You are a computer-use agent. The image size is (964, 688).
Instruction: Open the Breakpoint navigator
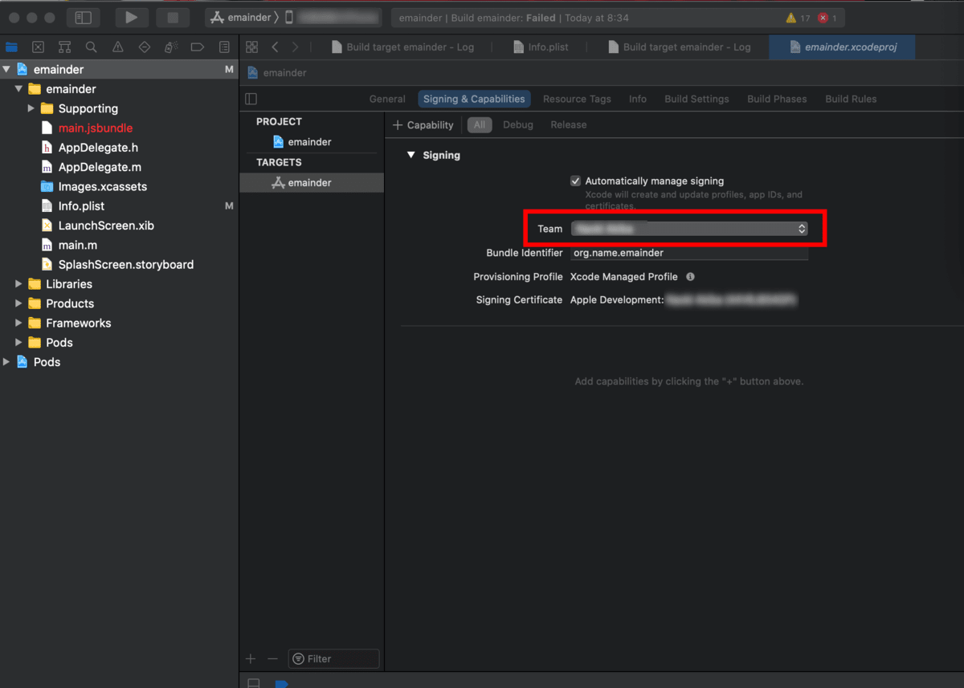click(198, 47)
